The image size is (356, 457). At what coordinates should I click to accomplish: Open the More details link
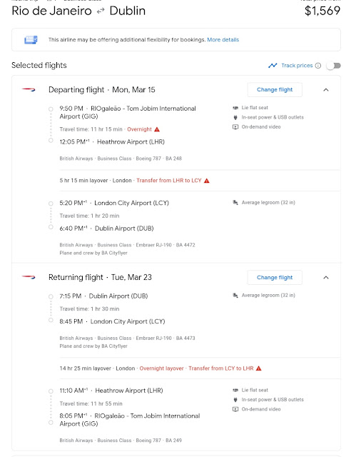tap(223, 40)
